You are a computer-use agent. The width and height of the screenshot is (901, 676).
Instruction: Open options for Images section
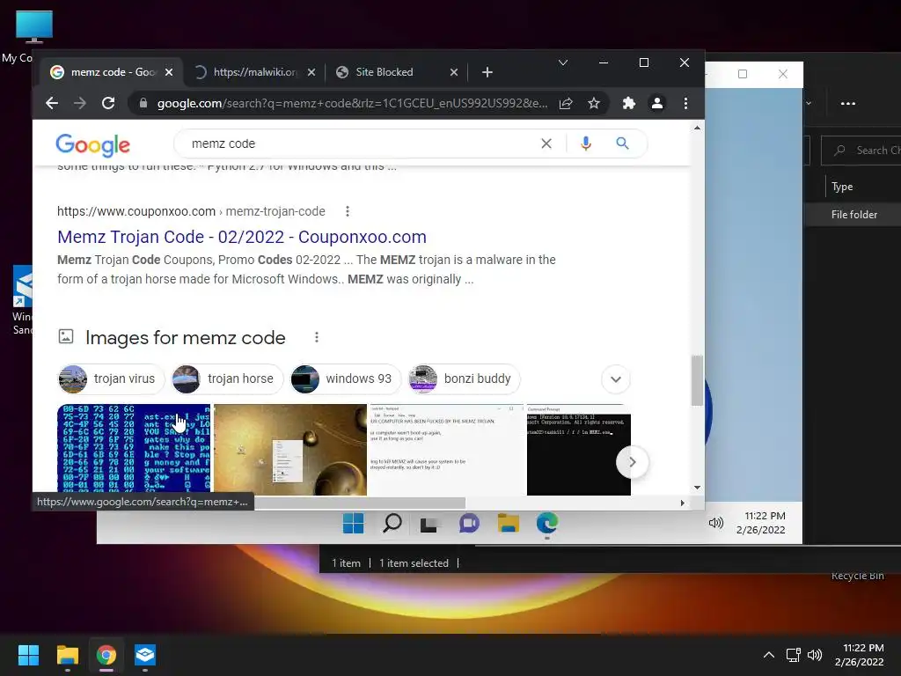pyautogui.click(x=317, y=337)
